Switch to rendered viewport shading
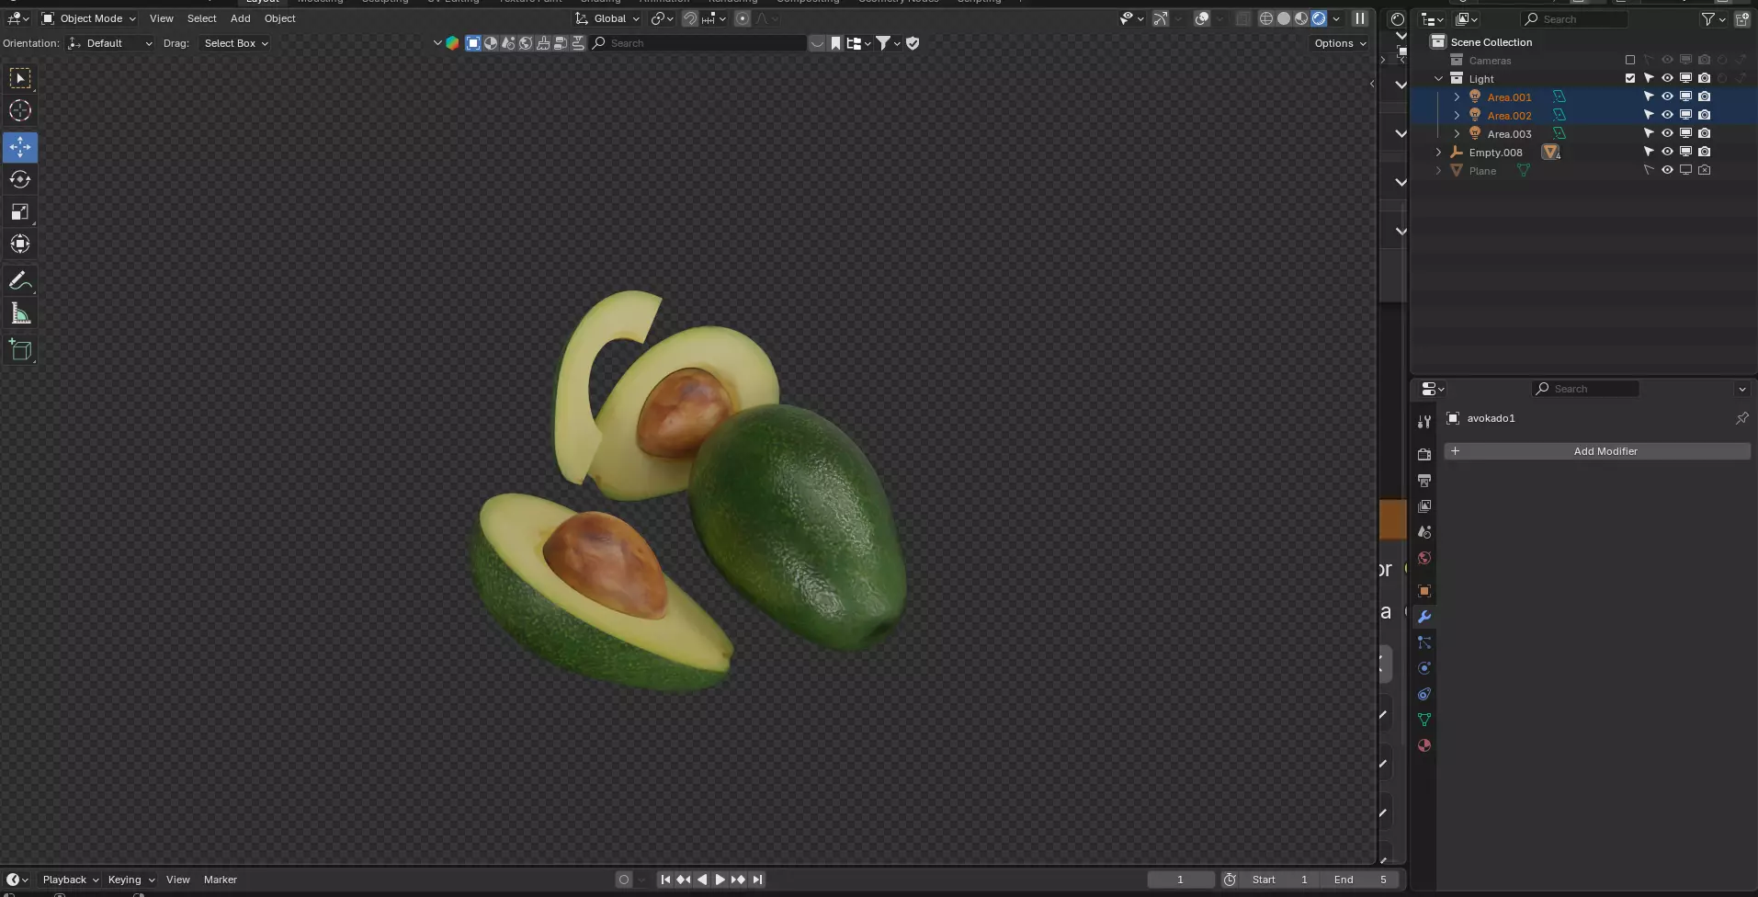This screenshot has width=1758, height=897. tap(1319, 18)
